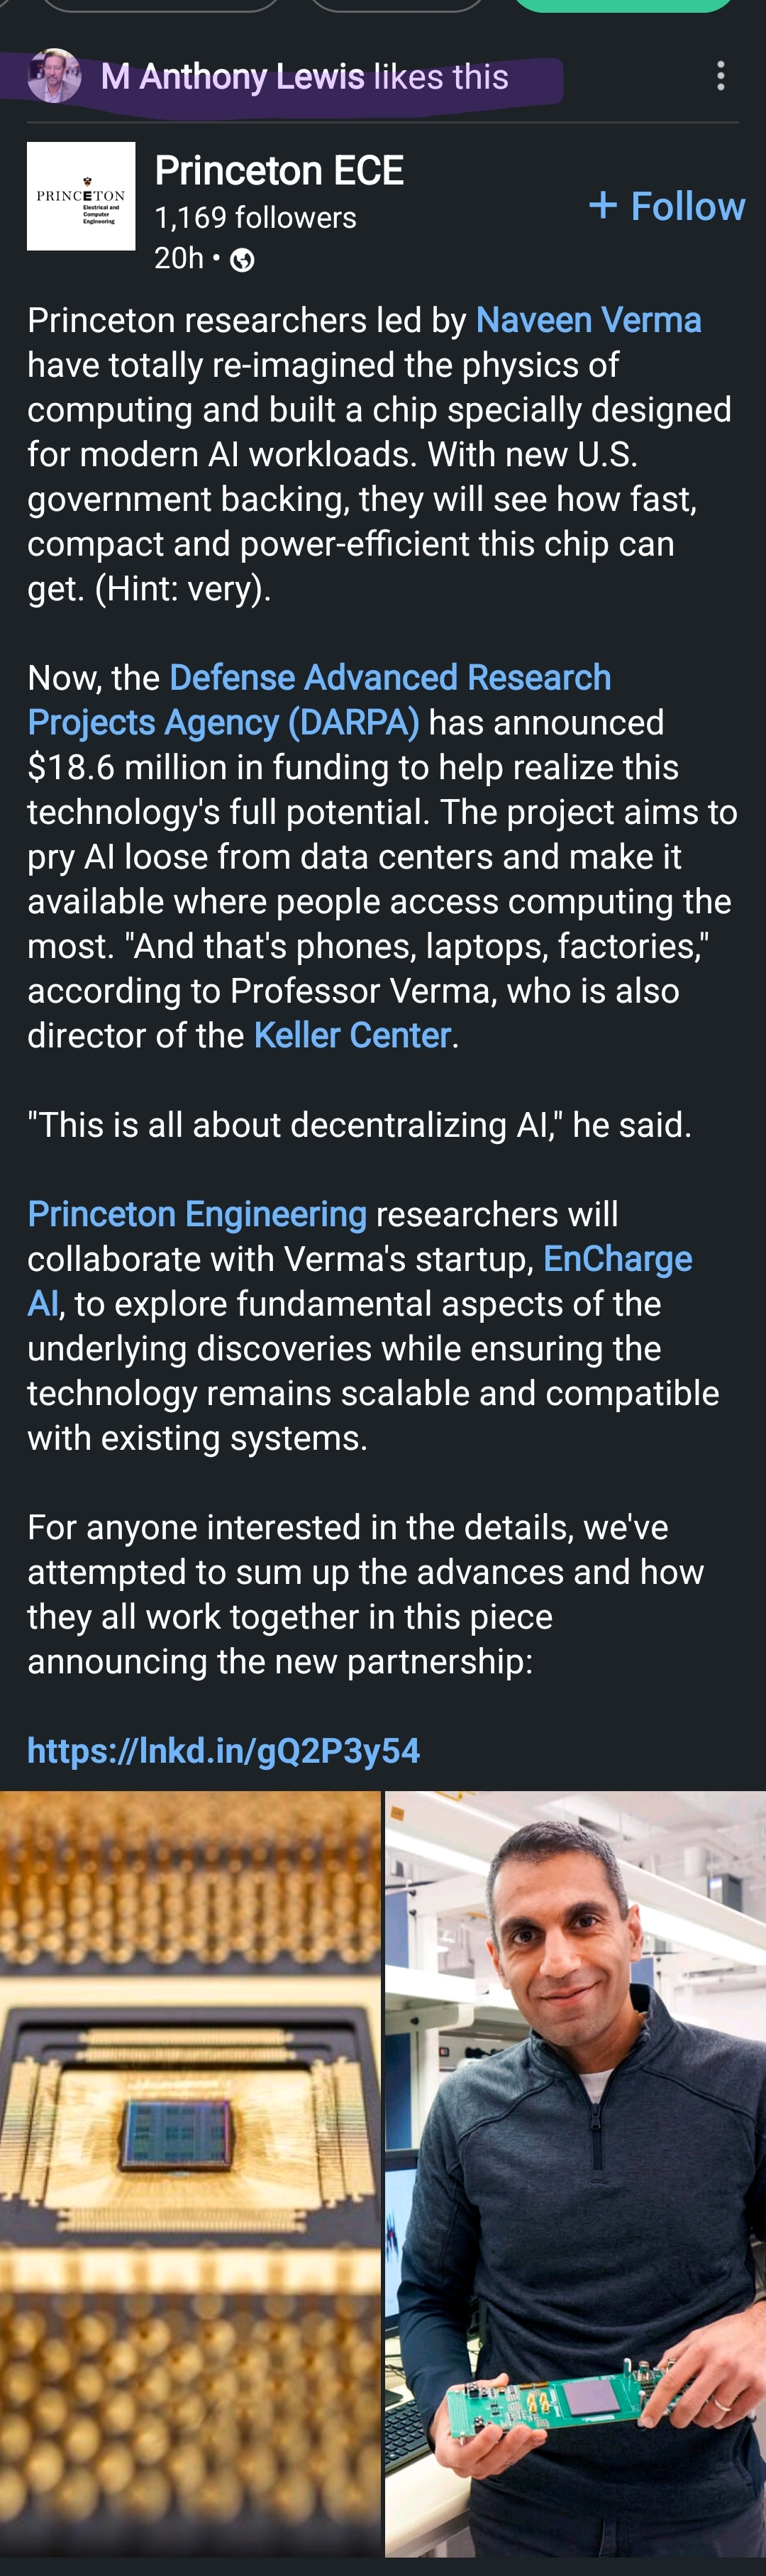Viewport: 766px width, 2576px height.
Task: Open the Princeton Engineering mention
Action: coord(197,1214)
